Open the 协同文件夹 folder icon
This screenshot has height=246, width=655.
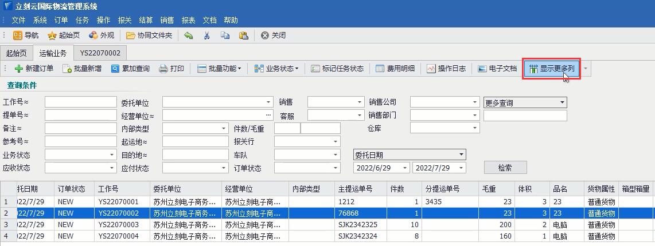[131, 35]
